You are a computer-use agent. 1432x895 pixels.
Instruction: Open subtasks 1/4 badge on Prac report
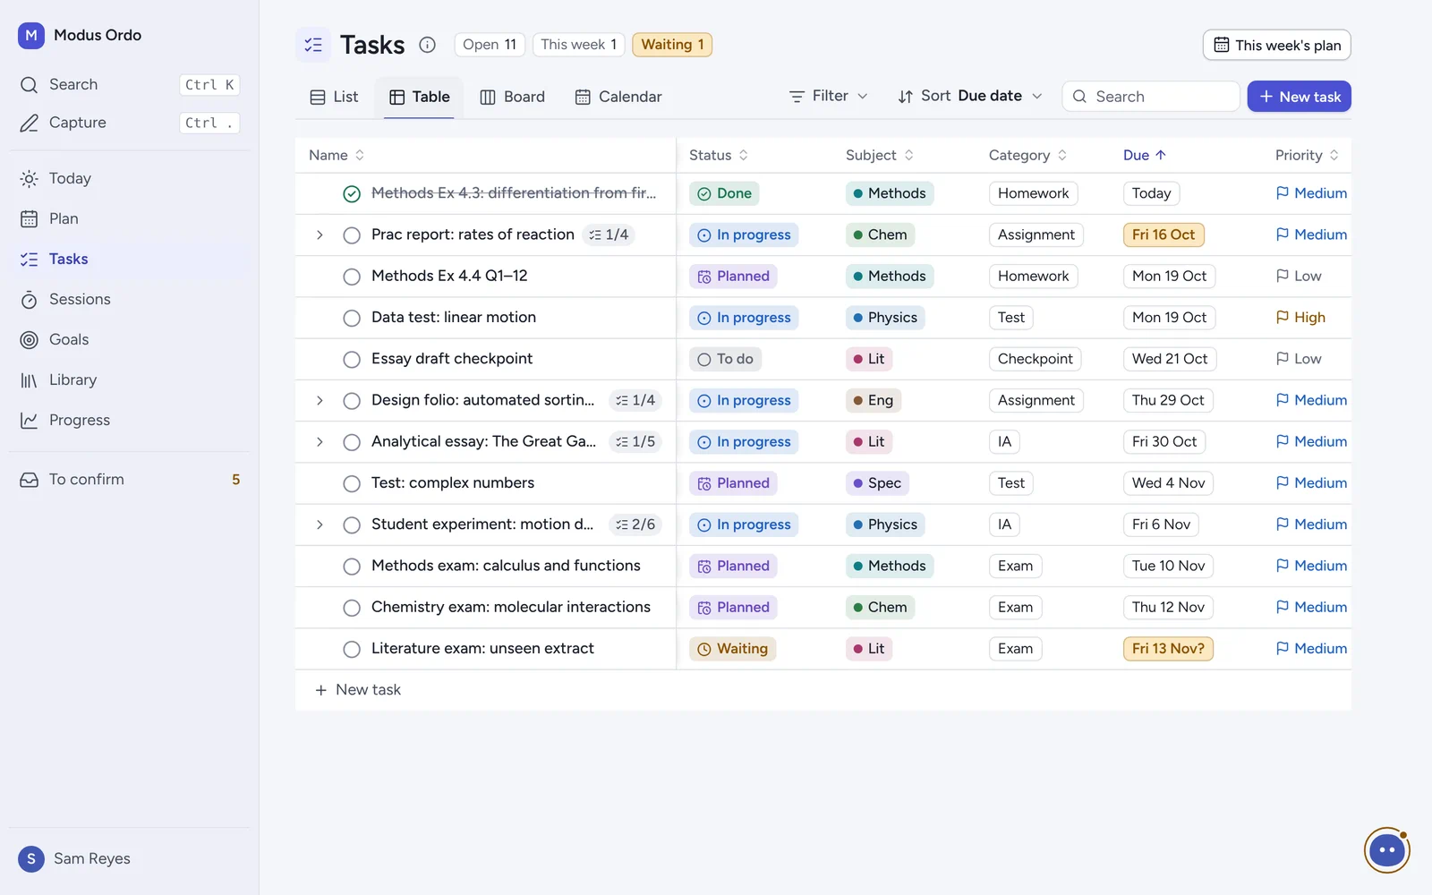pos(609,234)
